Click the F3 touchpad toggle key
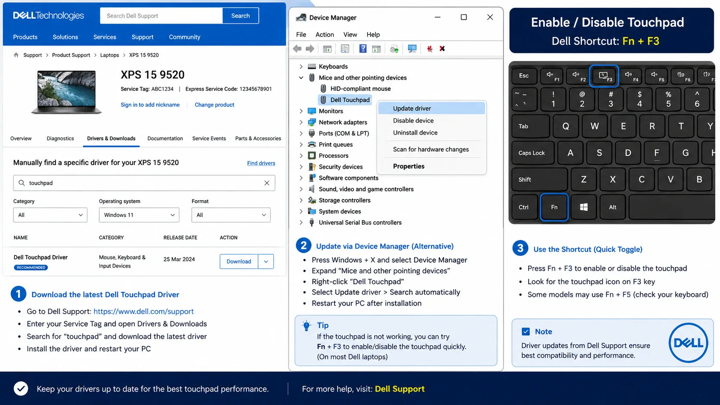720x405 pixels. [604, 76]
